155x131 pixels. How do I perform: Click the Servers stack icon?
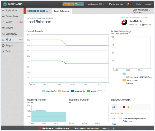click(3, 28)
